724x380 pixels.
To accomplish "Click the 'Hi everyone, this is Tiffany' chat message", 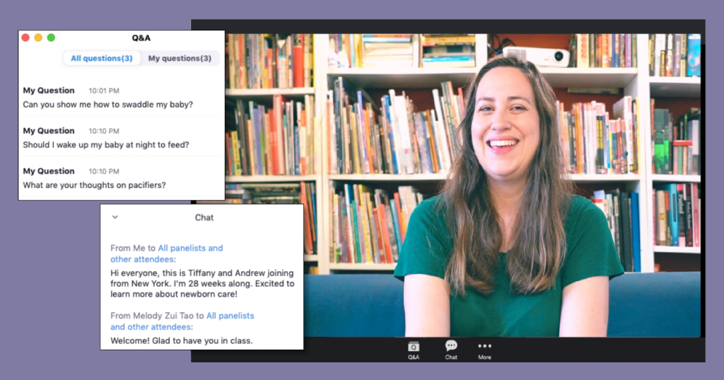I will tap(202, 283).
